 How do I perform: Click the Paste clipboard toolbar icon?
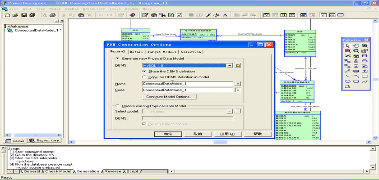click(x=81, y=15)
